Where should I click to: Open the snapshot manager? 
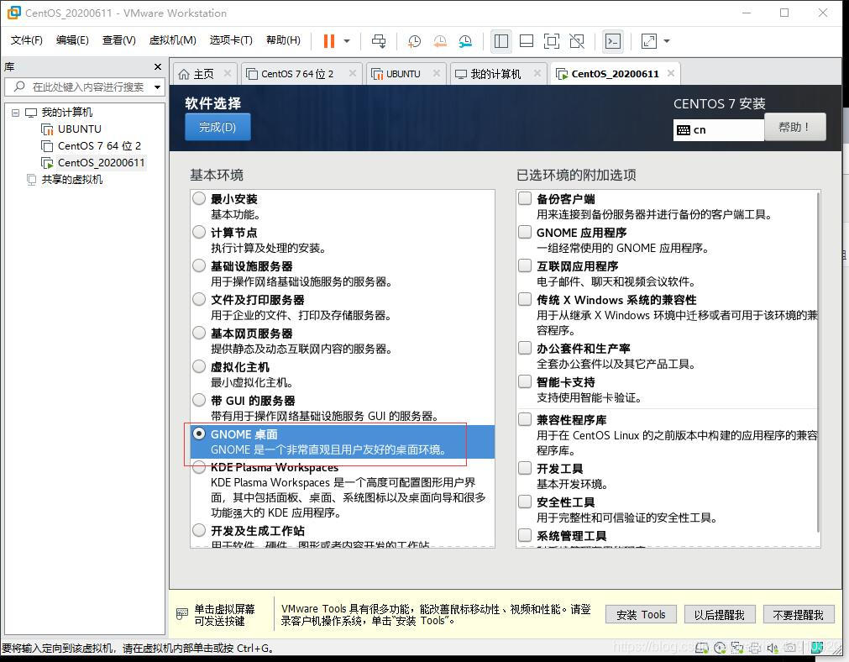pos(464,41)
